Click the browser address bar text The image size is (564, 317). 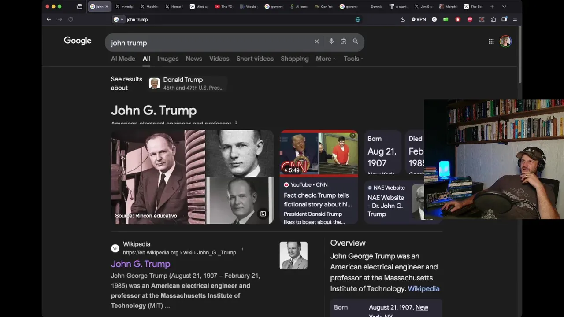click(x=137, y=19)
